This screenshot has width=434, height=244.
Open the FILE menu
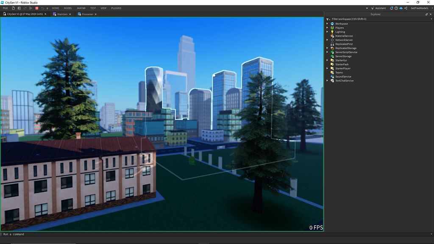click(5, 8)
